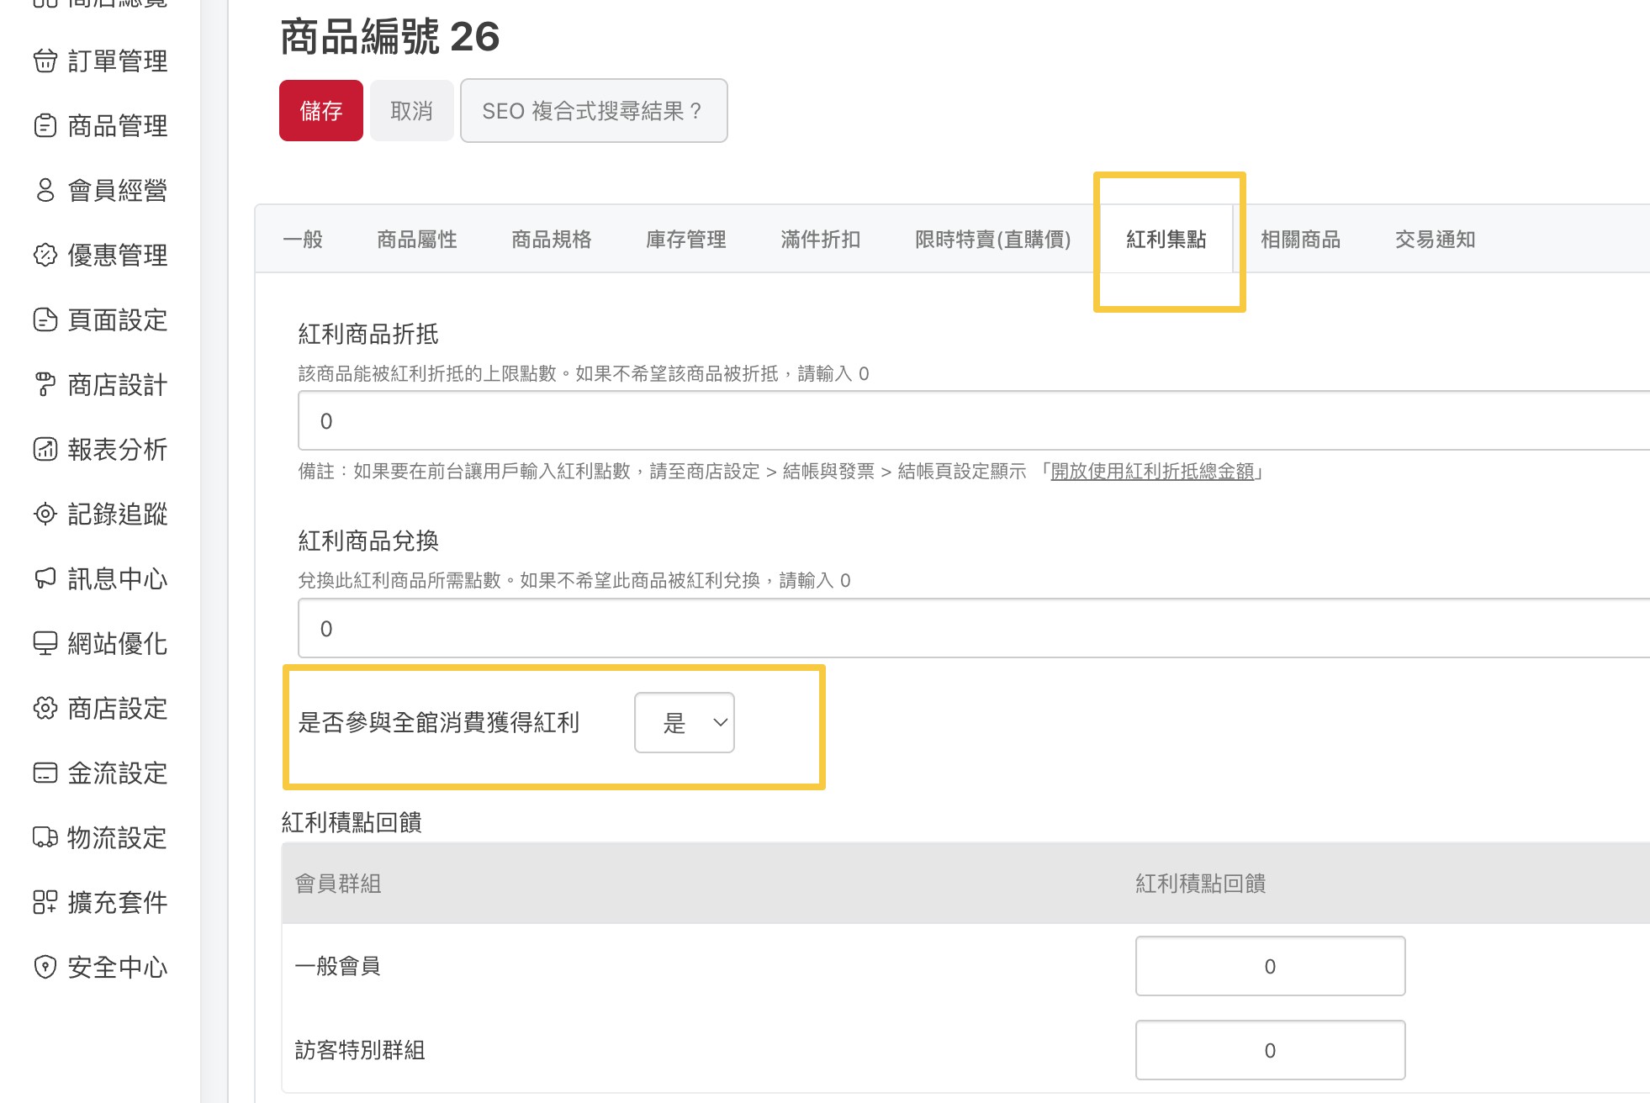
Task: Click the store design paint roller icon
Action: coord(45,385)
